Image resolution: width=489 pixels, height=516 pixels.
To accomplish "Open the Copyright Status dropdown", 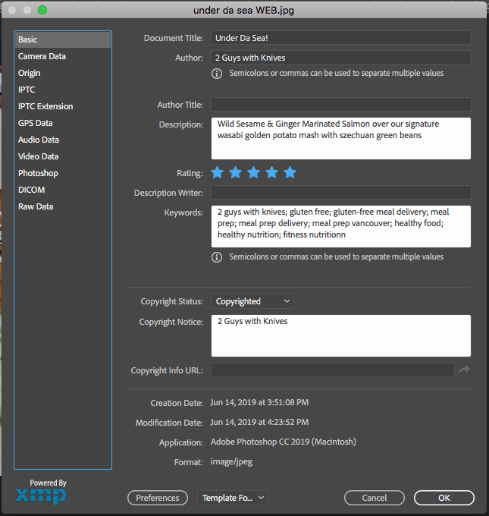I will click(x=252, y=301).
